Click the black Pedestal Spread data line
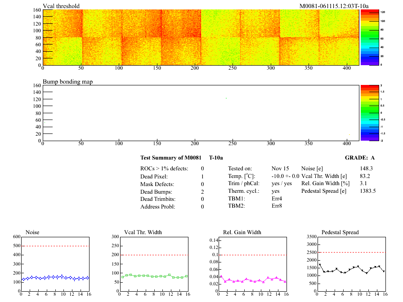 (352, 269)
